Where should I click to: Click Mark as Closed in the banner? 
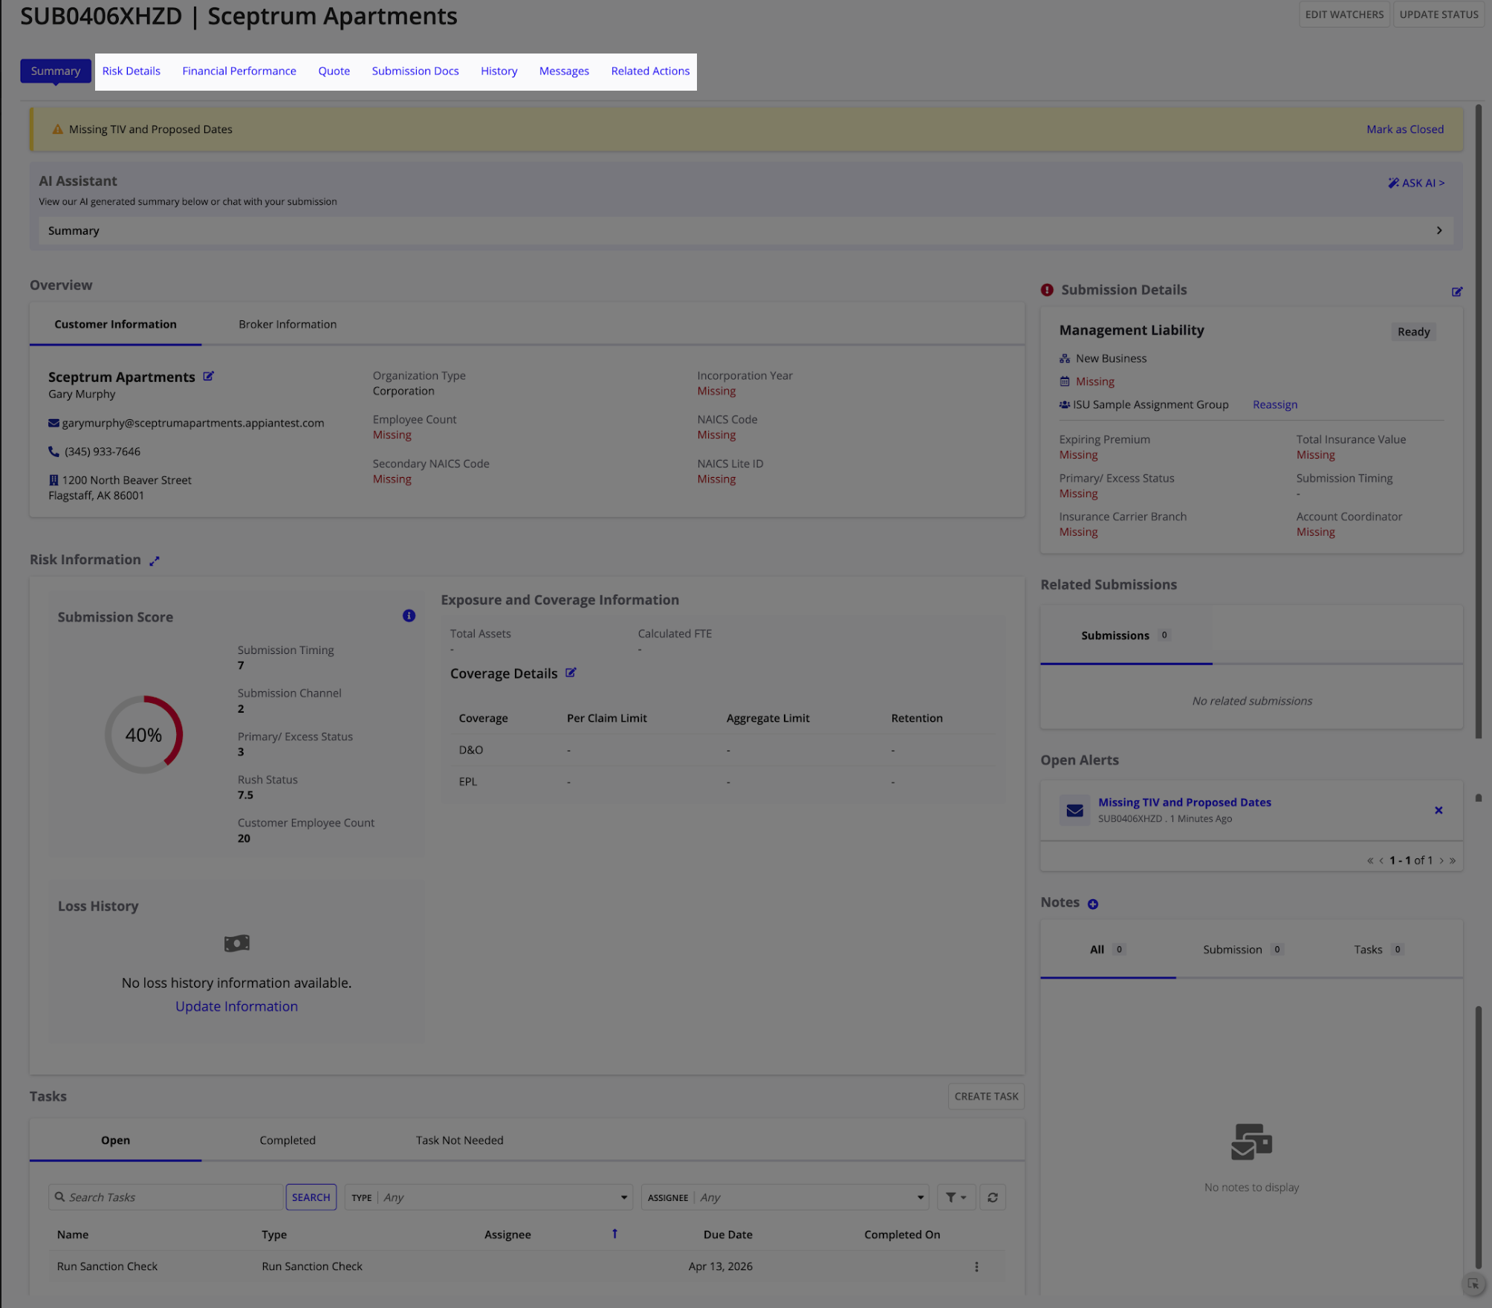[1405, 129]
